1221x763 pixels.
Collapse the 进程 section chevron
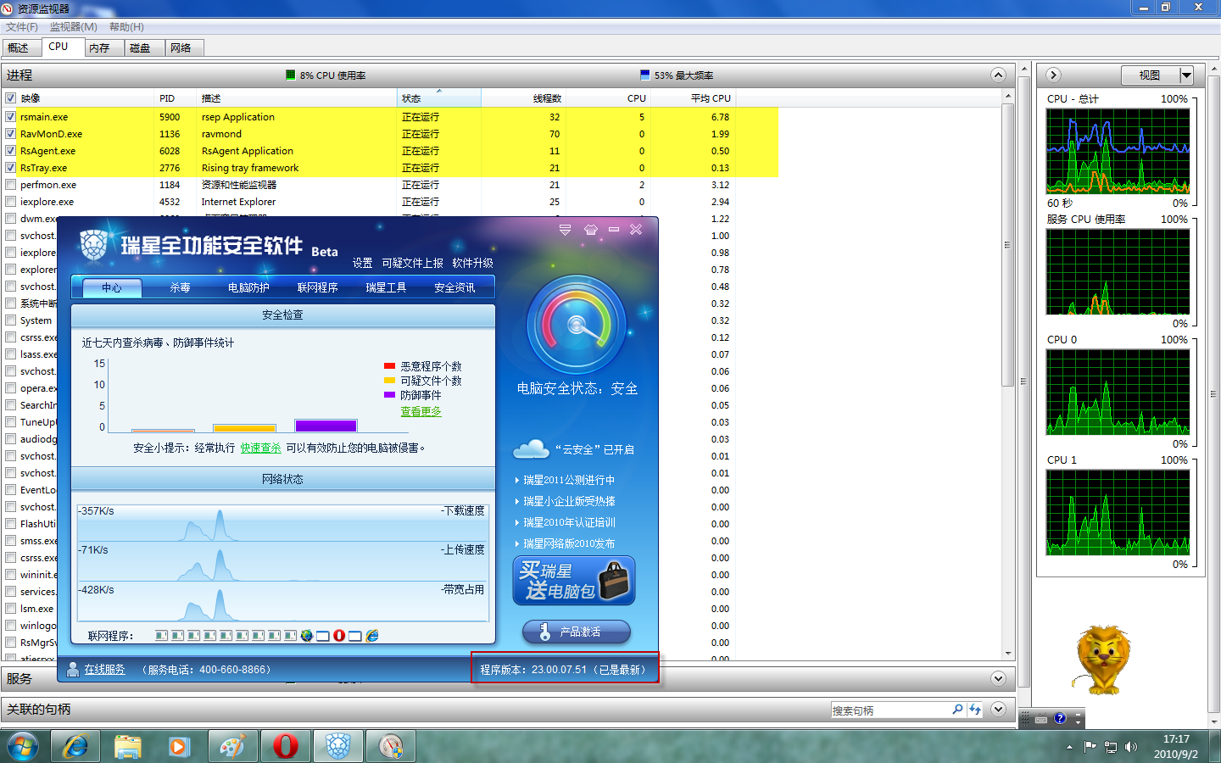[x=998, y=75]
